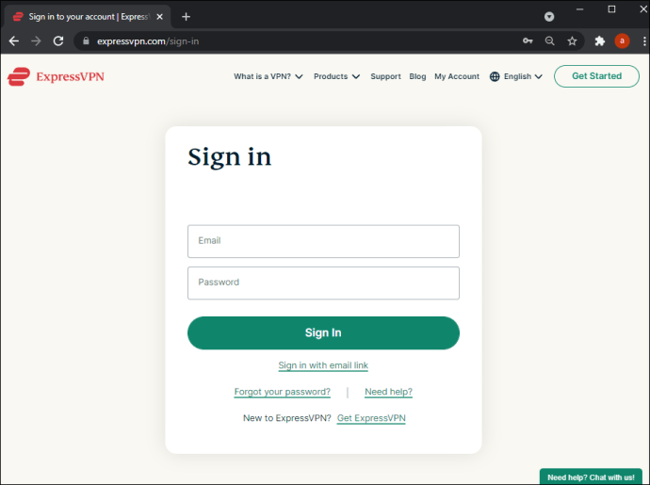Click the globe language icon
Image resolution: width=650 pixels, height=485 pixels.
(x=495, y=76)
